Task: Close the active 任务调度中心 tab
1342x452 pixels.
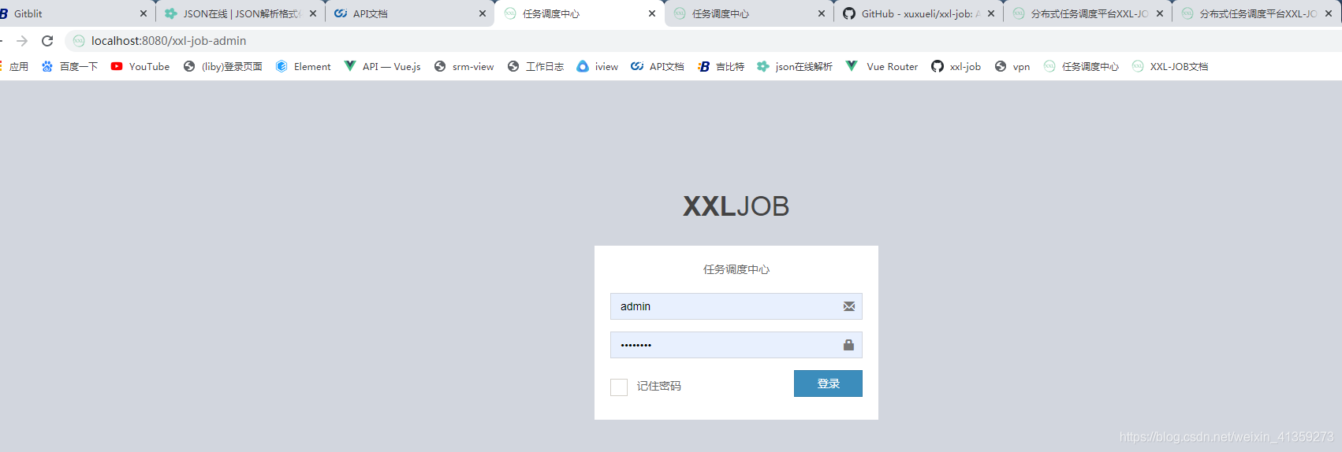Action: tap(652, 13)
